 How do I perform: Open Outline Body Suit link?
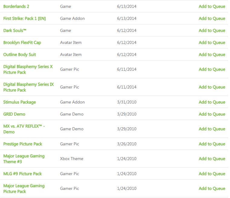(20, 54)
